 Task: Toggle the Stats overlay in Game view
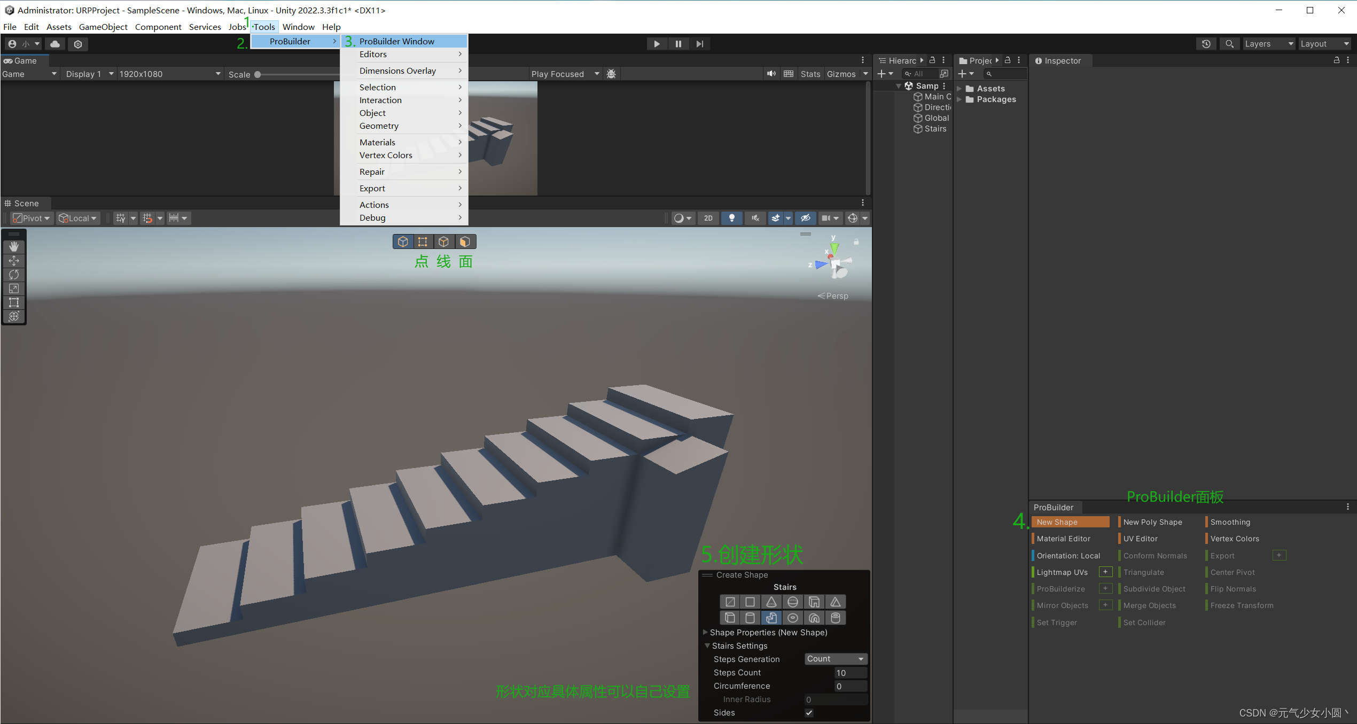tap(810, 74)
